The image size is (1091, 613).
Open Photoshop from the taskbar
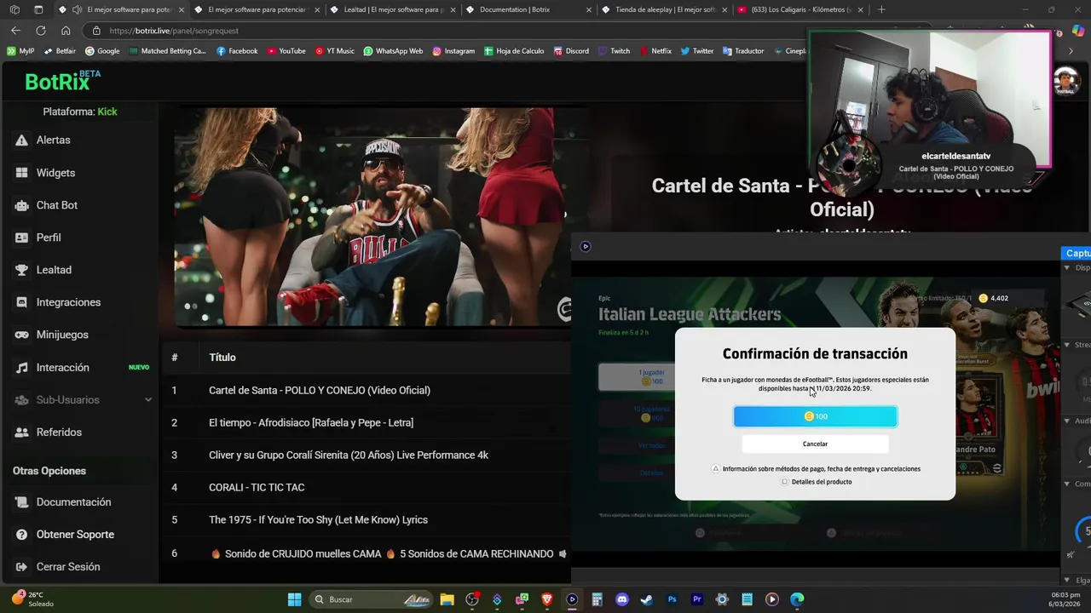(672, 599)
